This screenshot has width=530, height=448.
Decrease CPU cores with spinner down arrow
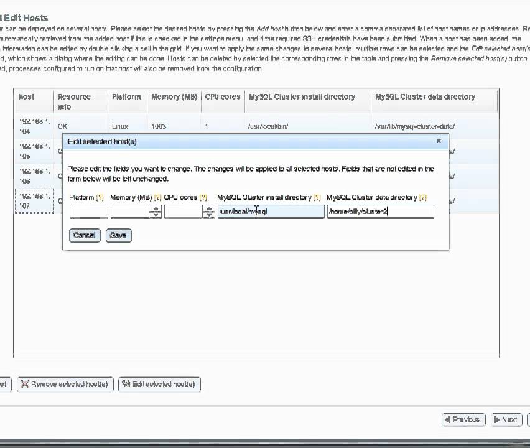(x=209, y=215)
